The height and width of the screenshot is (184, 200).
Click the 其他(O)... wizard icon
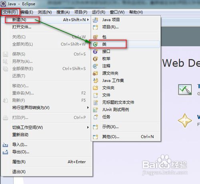[96, 137]
